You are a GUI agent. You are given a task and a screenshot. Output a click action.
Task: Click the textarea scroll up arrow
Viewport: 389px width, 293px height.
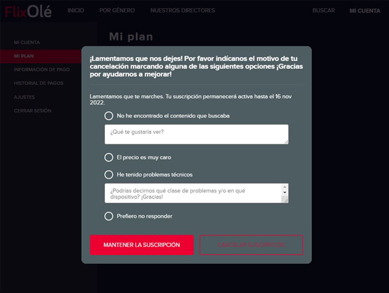coord(285,187)
